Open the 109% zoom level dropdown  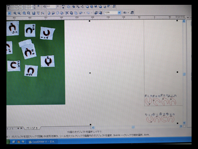click(x=119, y=13)
